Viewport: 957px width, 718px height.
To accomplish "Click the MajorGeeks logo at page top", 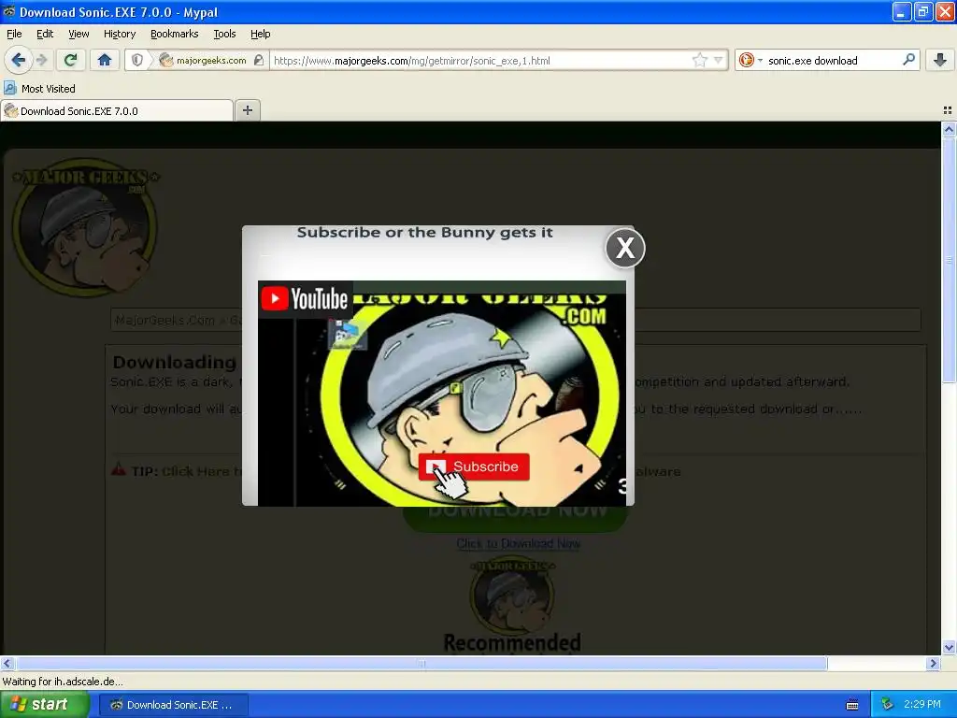I will point(85,227).
